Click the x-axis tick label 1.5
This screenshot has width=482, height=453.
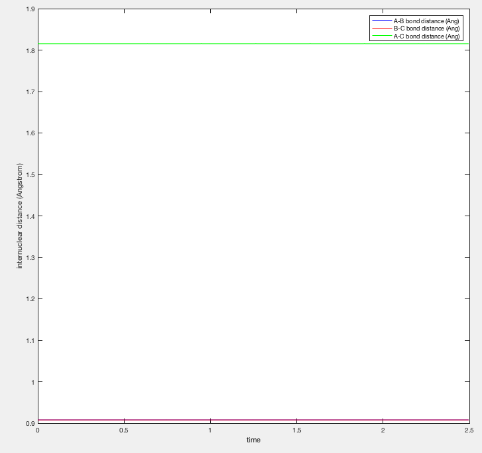(296, 430)
